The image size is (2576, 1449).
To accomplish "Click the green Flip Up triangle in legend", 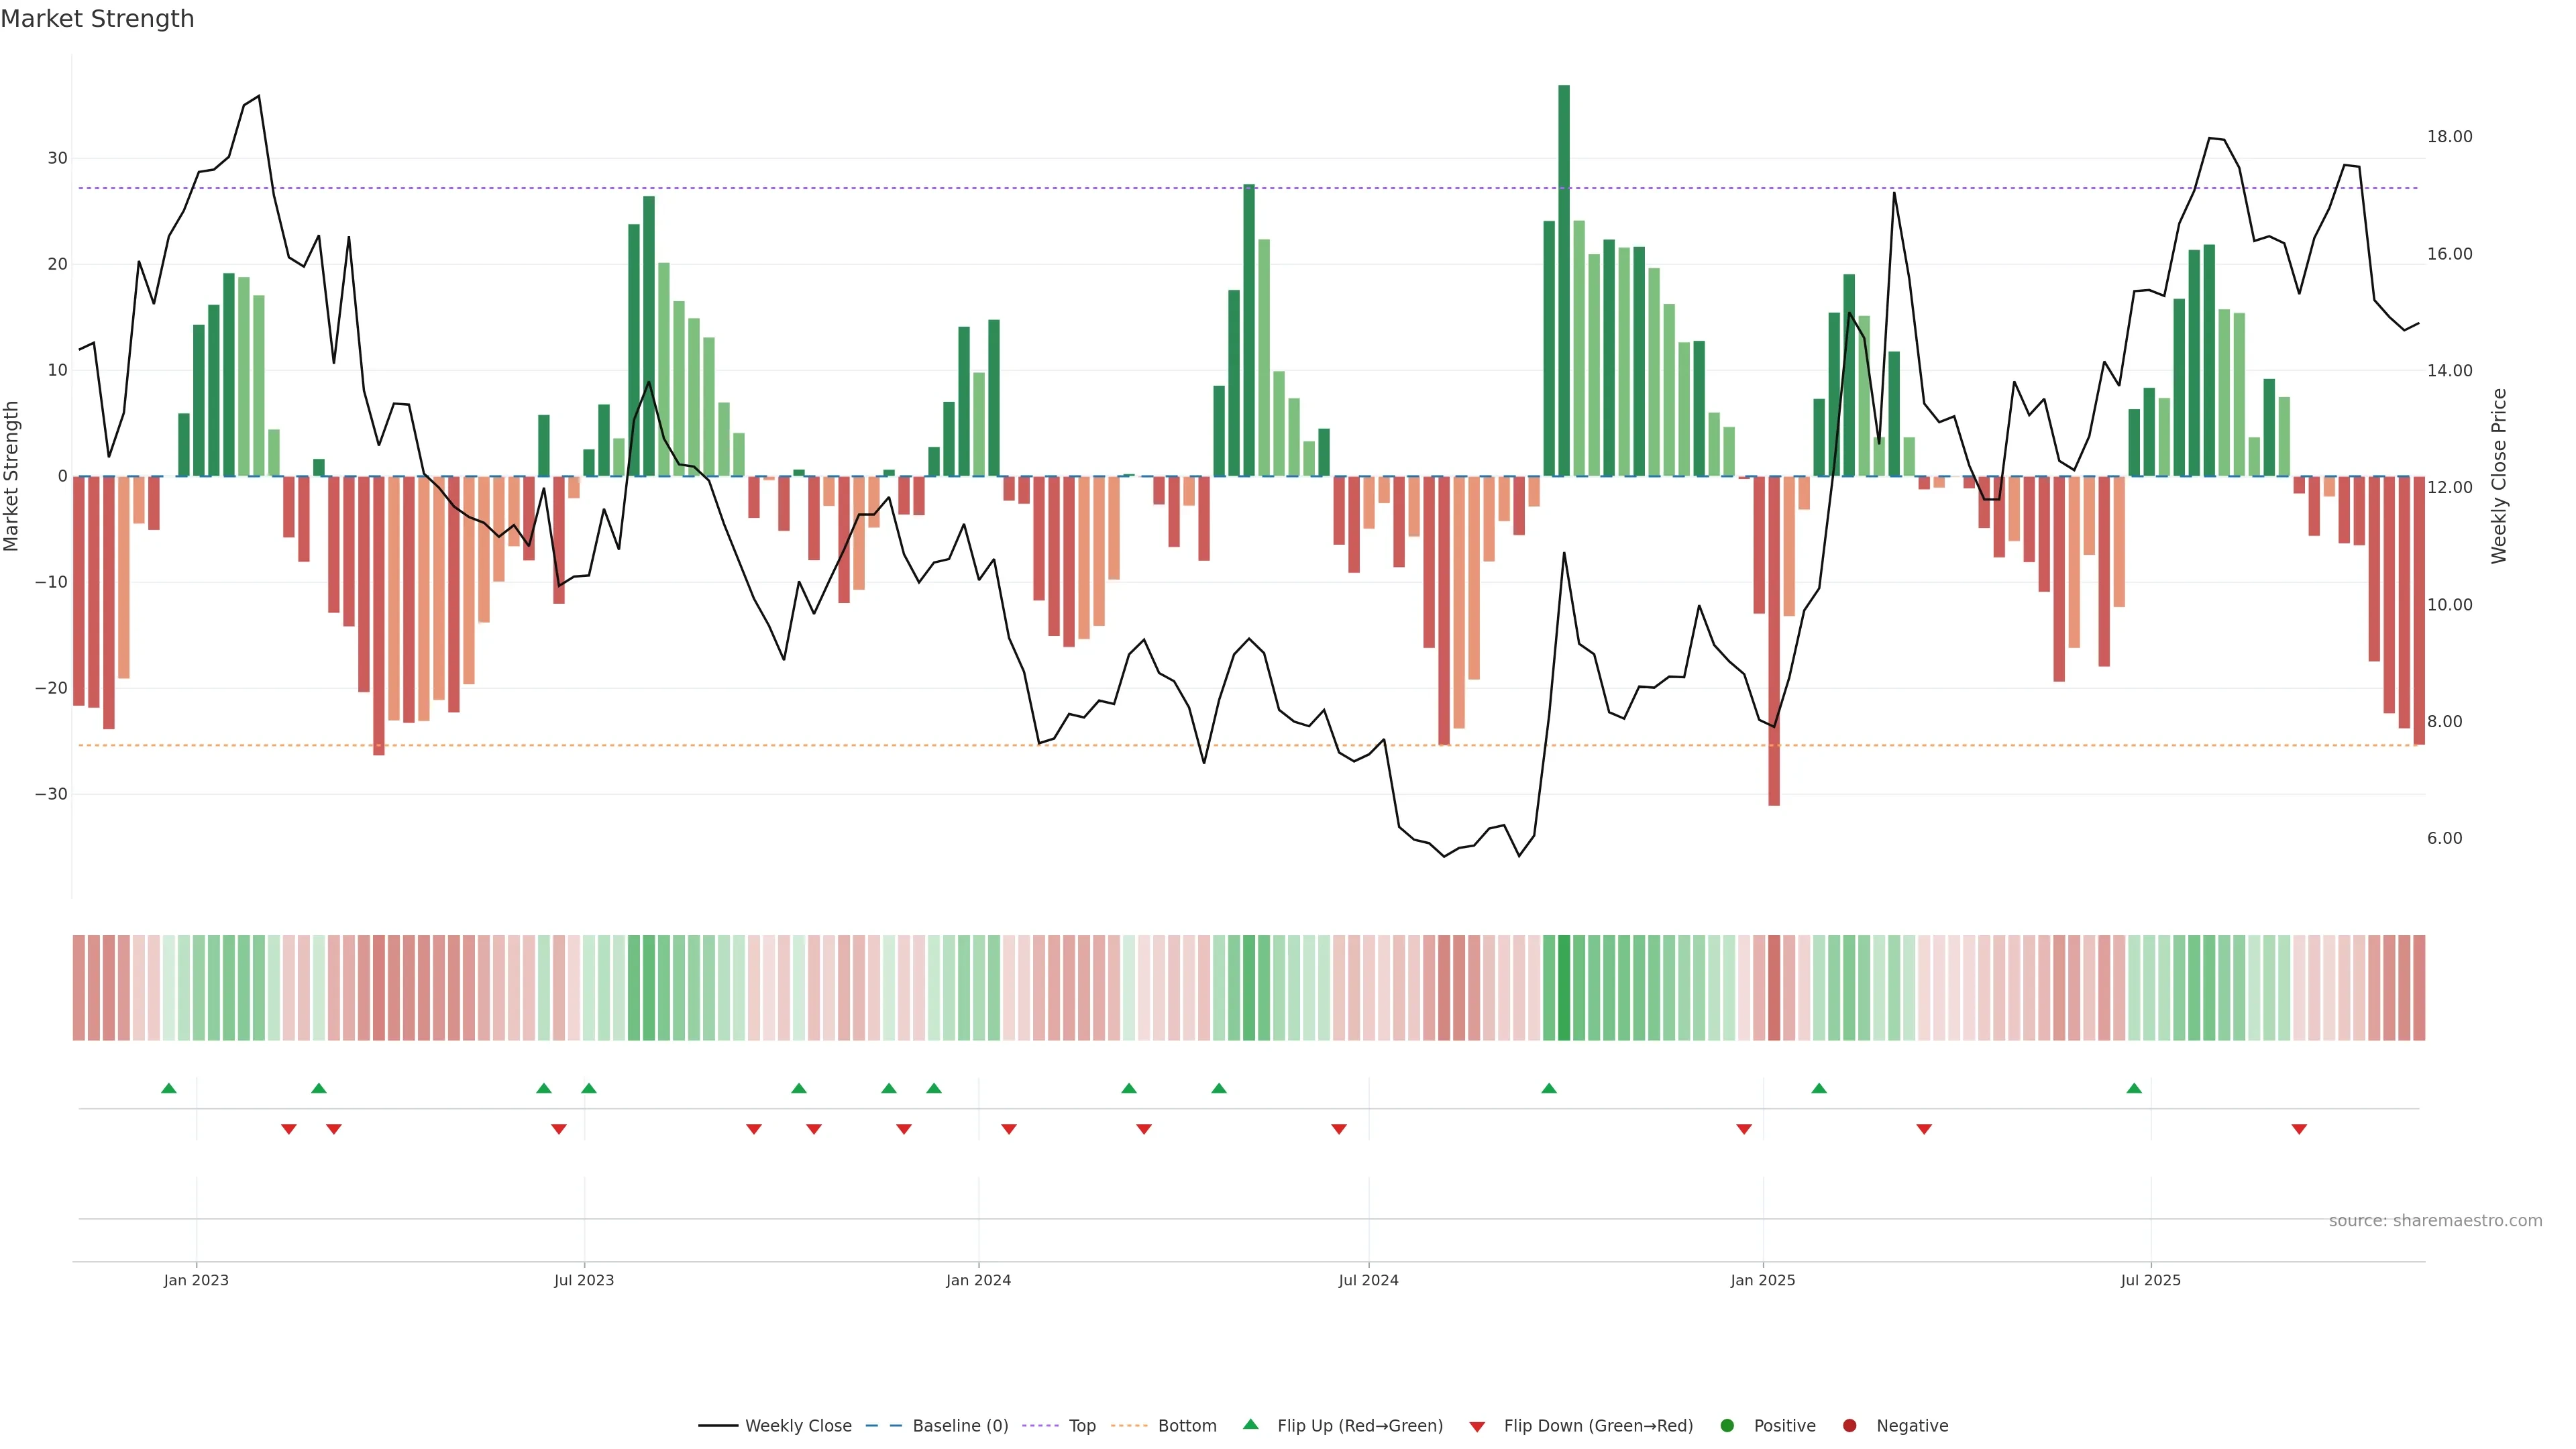I will click(x=1250, y=1424).
